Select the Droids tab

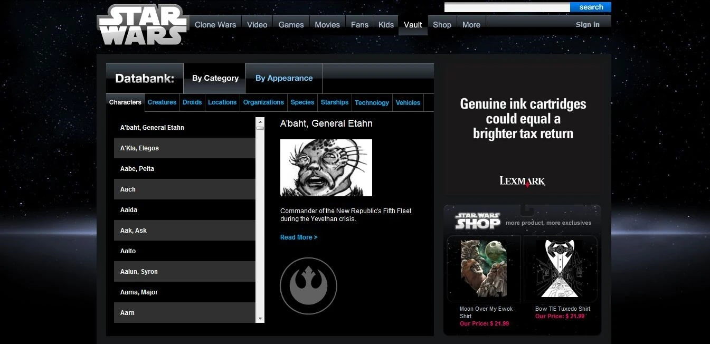pyautogui.click(x=192, y=102)
